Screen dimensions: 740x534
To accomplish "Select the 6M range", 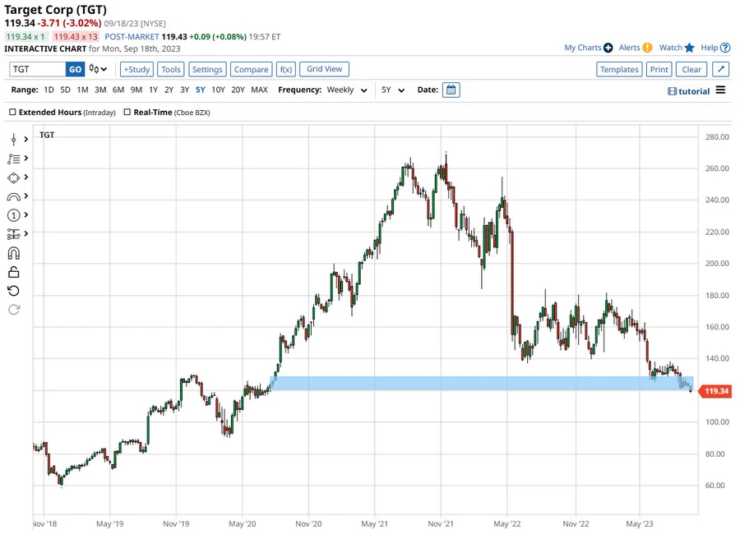I will pos(118,90).
